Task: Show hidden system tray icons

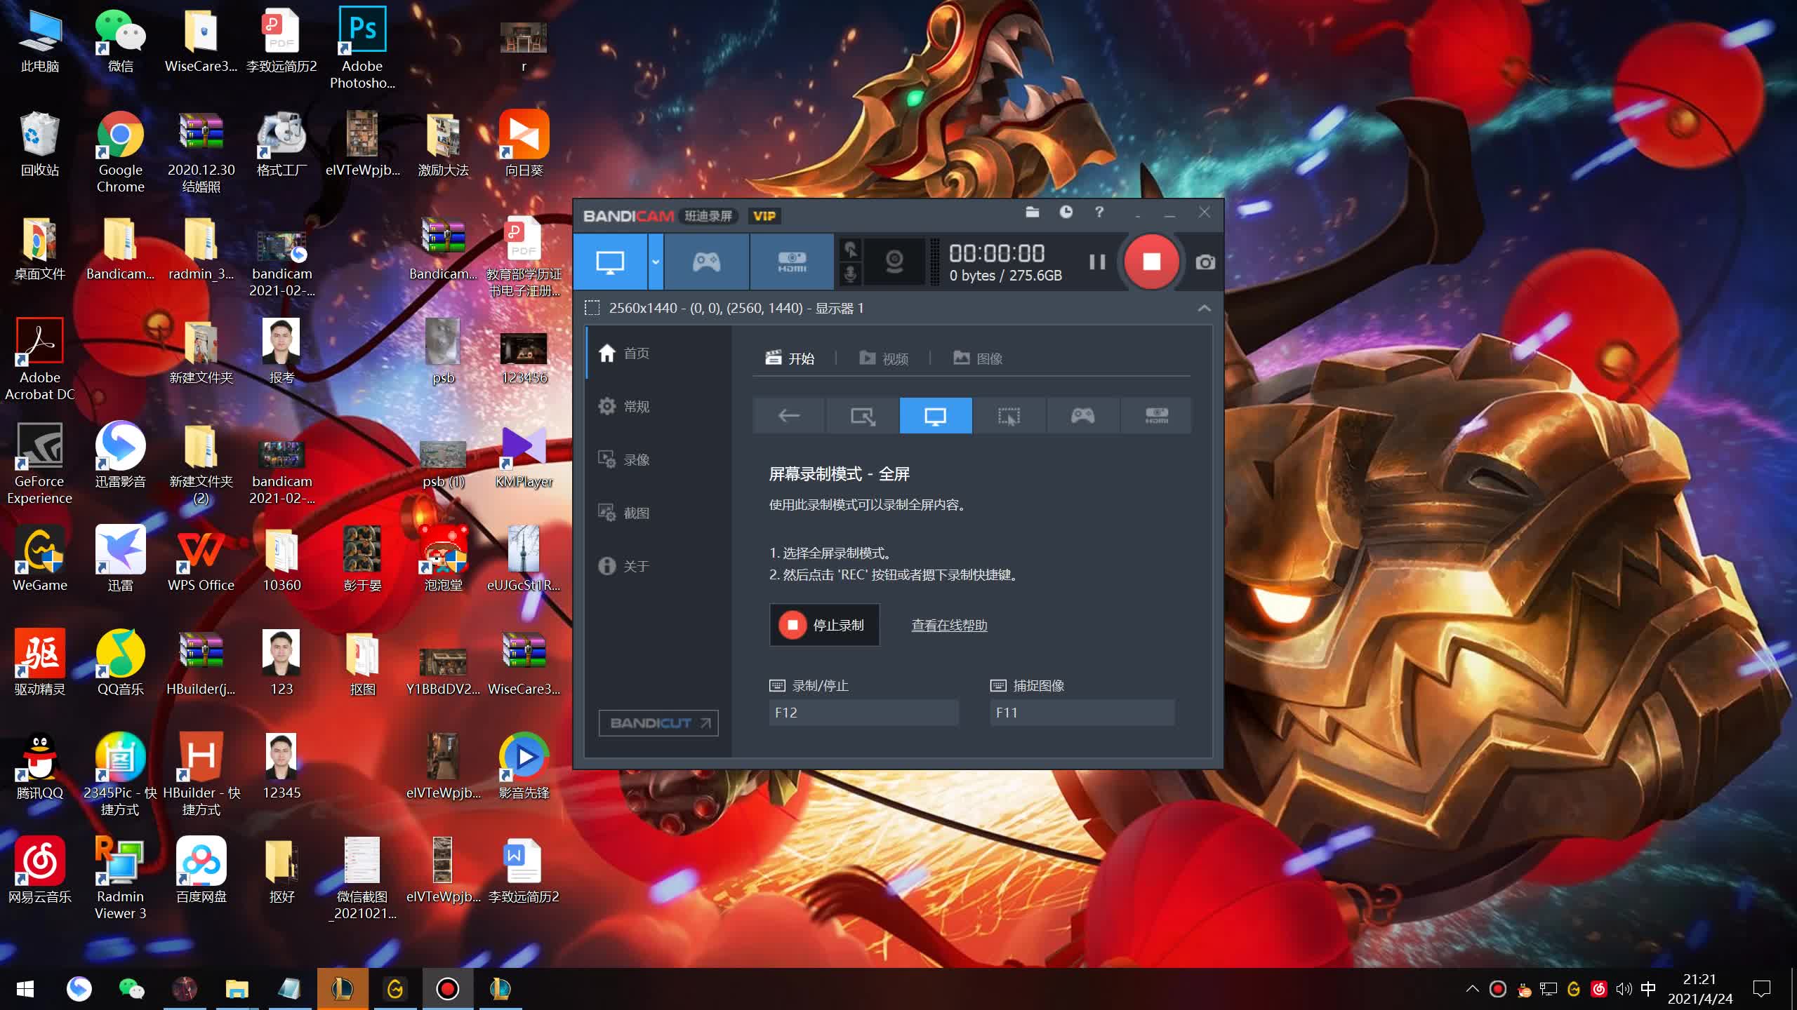Action: (1472, 989)
